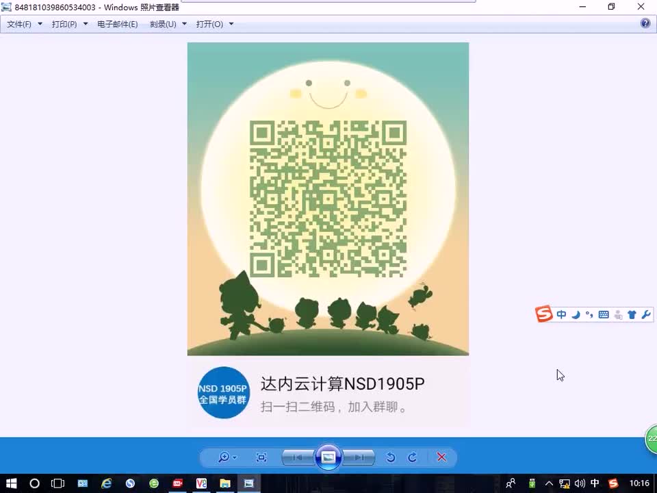Open the Windows Start menu
657x493 pixels.
(x=12, y=483)
